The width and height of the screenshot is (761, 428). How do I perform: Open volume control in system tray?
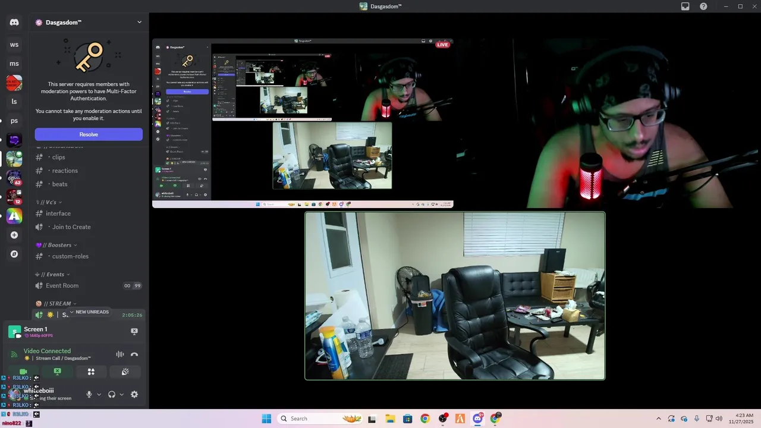tap(719, 418)
